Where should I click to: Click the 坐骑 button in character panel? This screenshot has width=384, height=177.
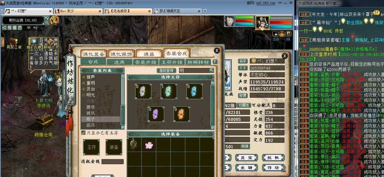(246, 167)
